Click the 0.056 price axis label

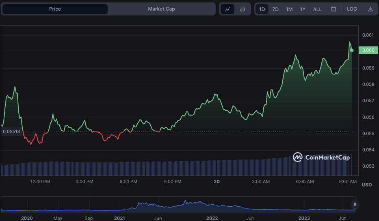tap(368, 117)
